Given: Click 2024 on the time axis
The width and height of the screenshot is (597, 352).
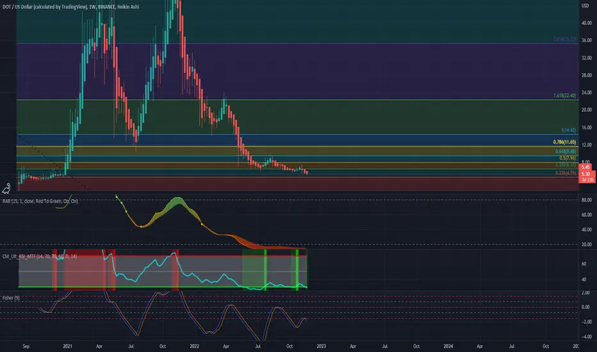Looking at the screenshot, I should 448,346.
